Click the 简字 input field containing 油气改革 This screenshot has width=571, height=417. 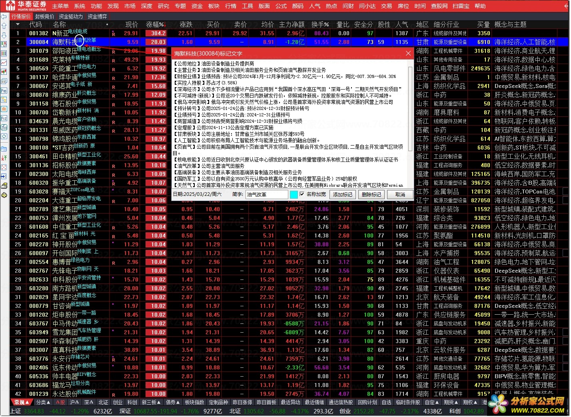(267, 195)
